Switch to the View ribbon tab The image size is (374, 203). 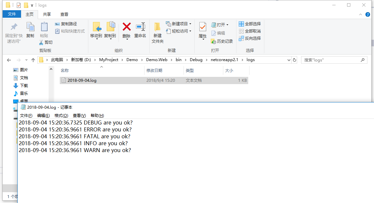(x=64, y=14)
